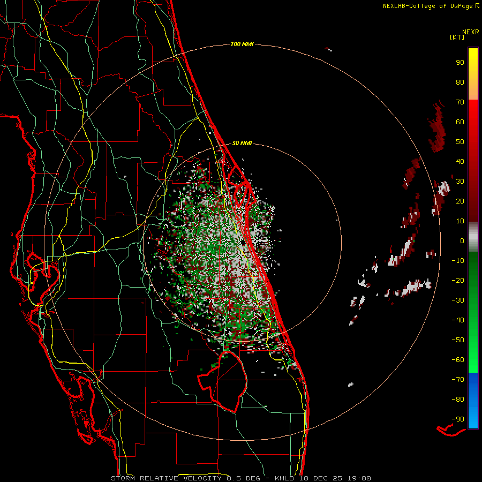Click the yellow top segment of the color bar
Screen dimensions: 482x482
pyautogui.click(x=473, y=74)
